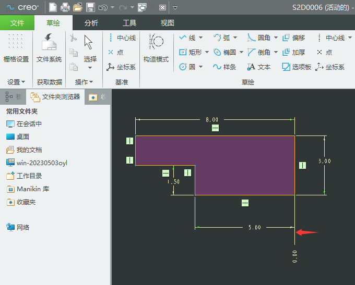Open the 圆 dropdown arrow
The width and height of the screenshot is (355, 285).
pos(200,67)
